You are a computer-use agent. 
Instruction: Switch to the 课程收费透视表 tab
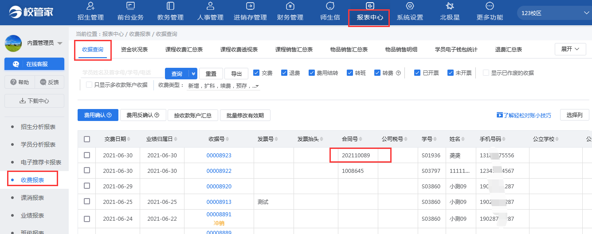[239, 50]
